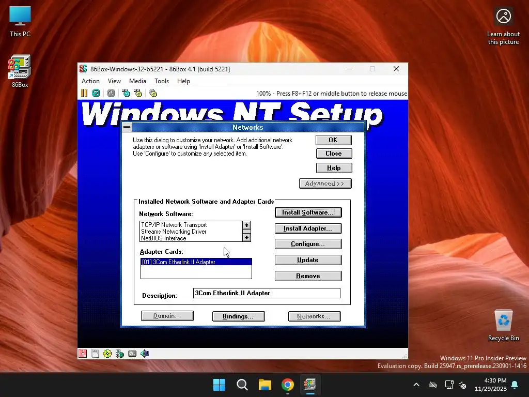Click the grayed Domain... button
The image size is (529, 397).
[x=167, y=316]
